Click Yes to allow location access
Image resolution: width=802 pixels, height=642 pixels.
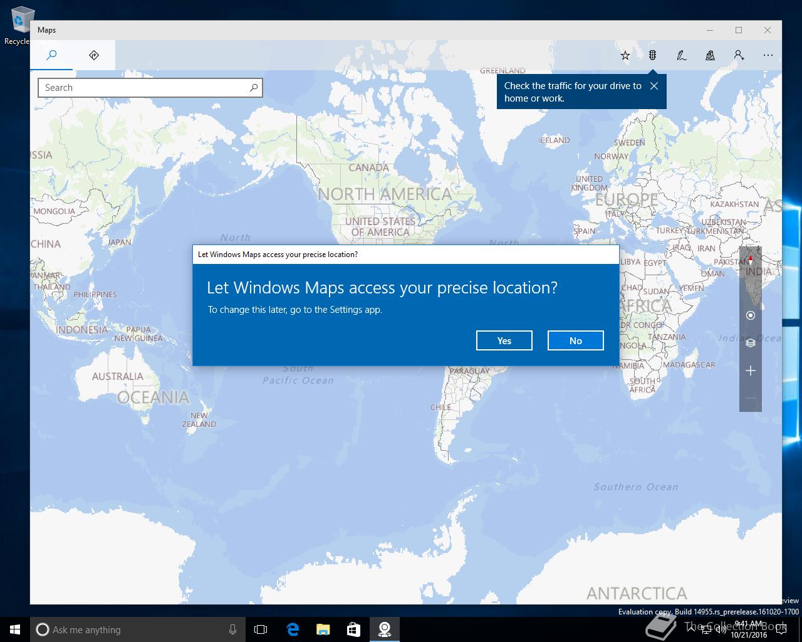pos(504,340)
